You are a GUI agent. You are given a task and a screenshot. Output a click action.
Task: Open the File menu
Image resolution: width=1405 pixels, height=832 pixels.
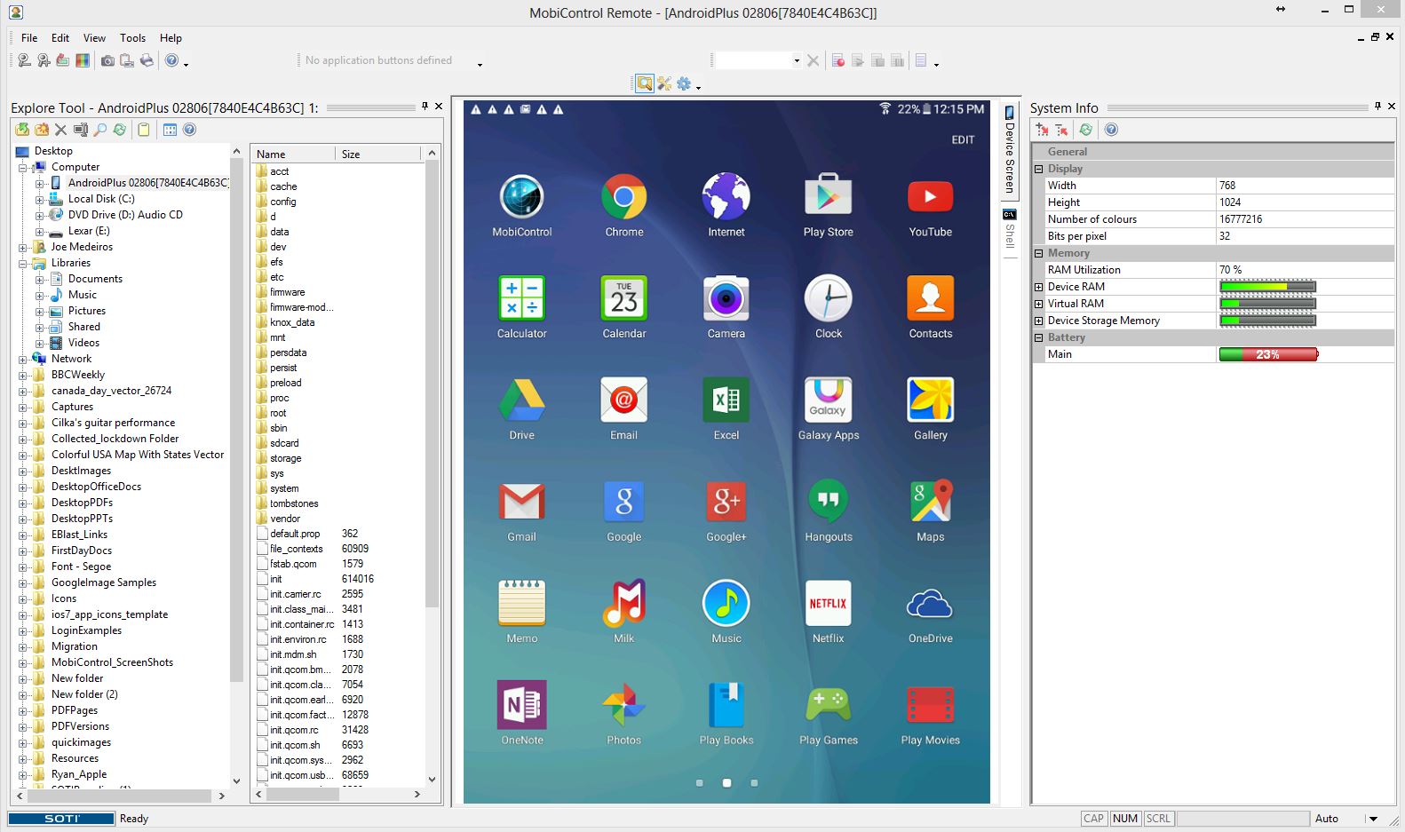coord(29,38)
